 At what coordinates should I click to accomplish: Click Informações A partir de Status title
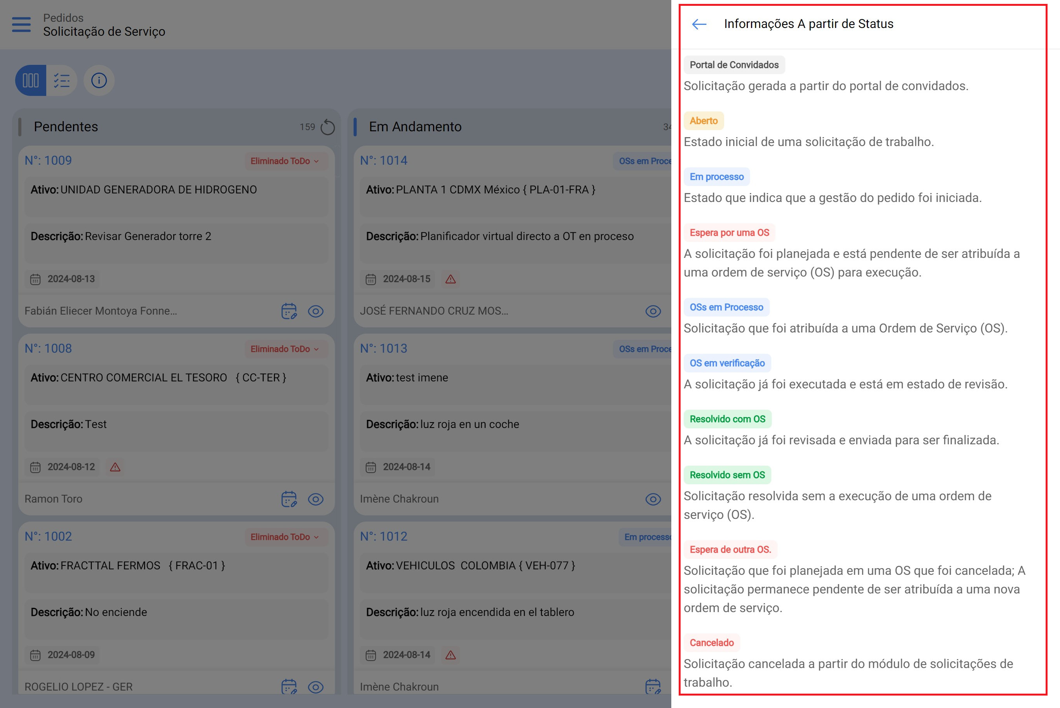pos(809,24)
